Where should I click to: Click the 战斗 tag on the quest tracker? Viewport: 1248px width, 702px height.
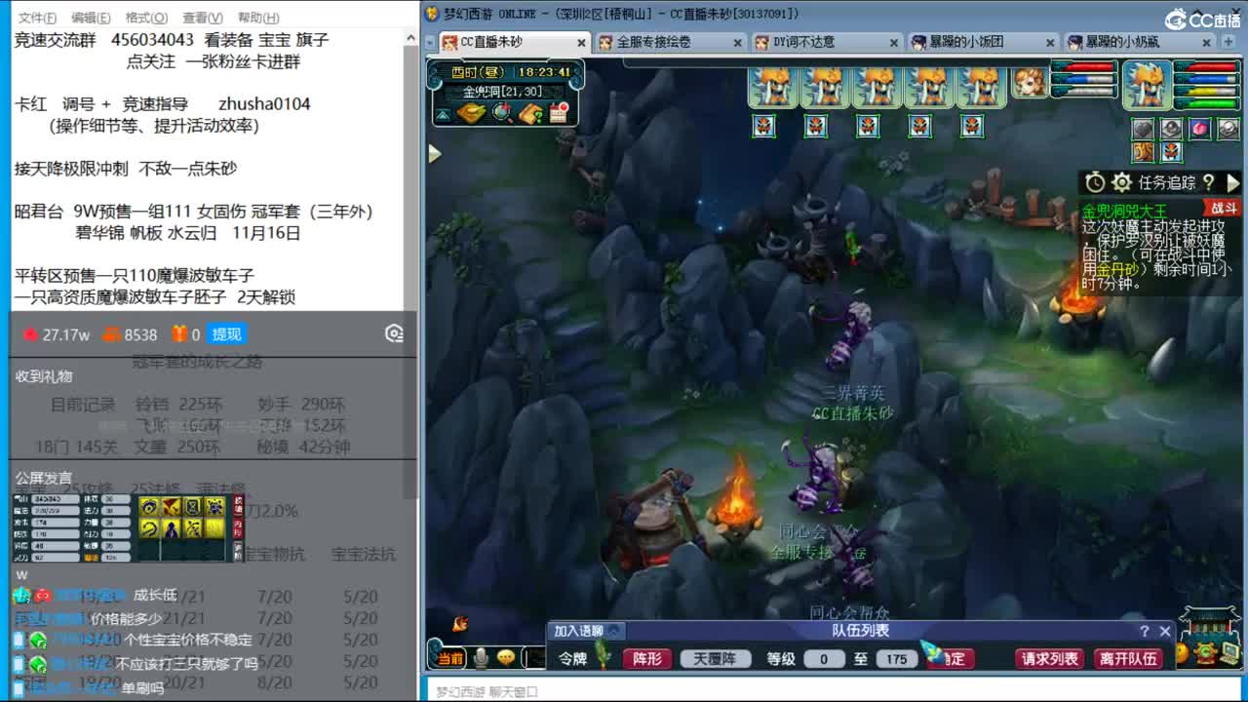(x=1224, y=208)
